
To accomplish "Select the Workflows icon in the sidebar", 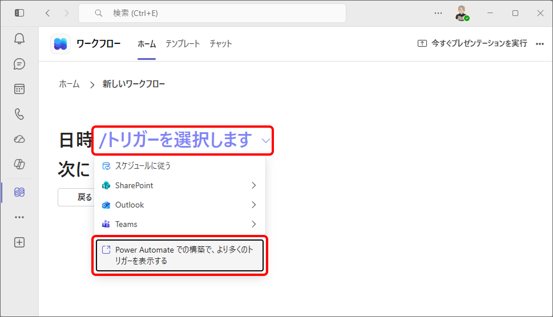I will click(x=19, y=192).
